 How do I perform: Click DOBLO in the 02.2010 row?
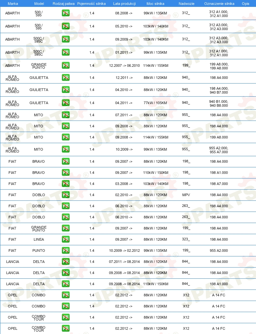39,195
